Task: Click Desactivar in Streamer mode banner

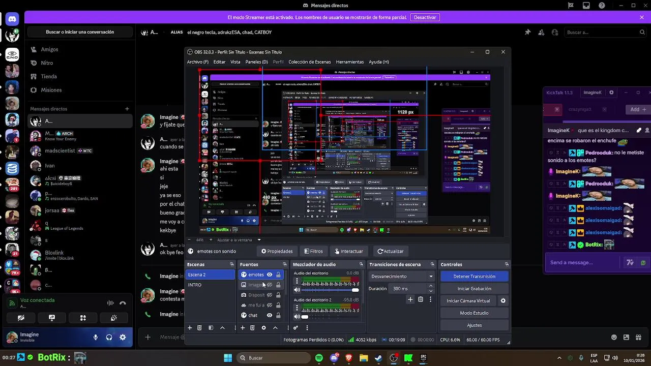Action: [425, 17]
